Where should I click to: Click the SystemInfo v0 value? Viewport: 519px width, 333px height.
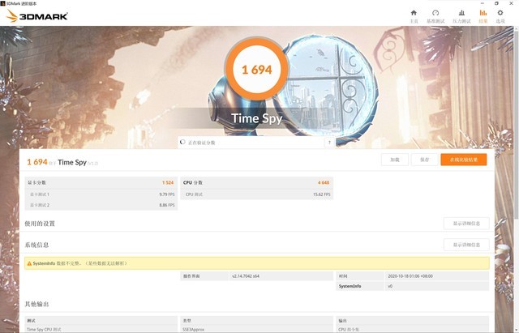coord(390,286)
